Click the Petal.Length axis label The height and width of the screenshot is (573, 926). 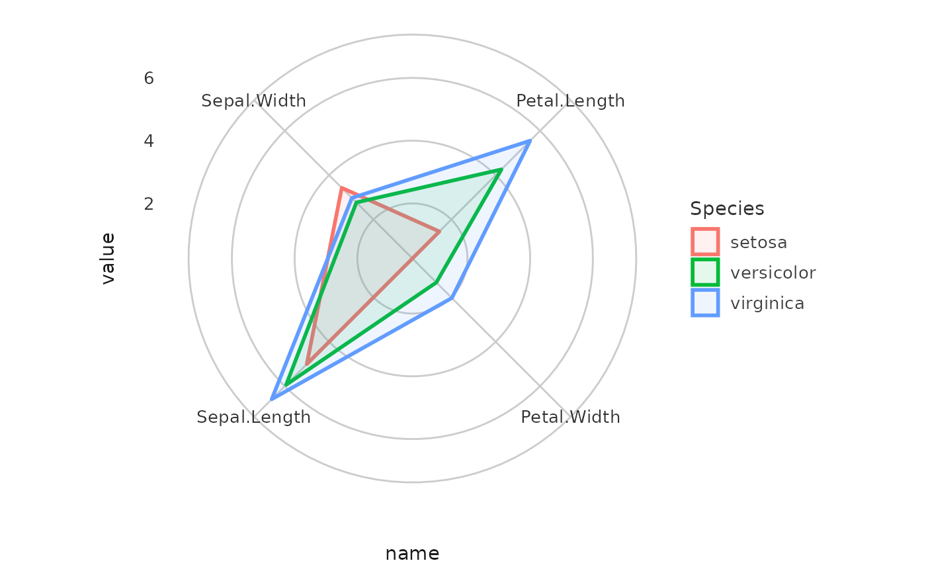570,101
